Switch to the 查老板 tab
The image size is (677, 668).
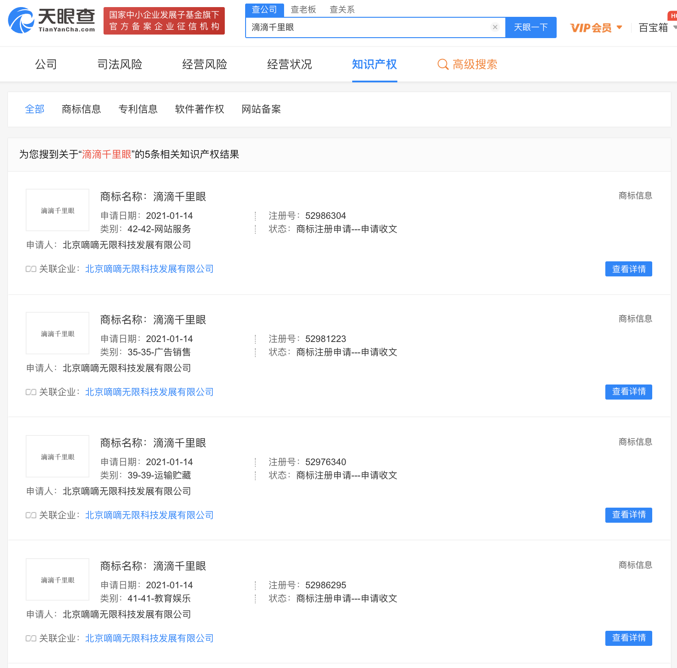(x=303, y=9)
